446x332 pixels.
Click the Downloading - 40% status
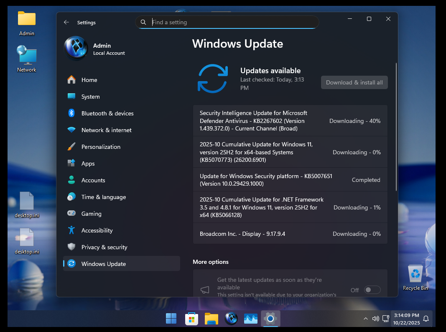coord(355,121)
